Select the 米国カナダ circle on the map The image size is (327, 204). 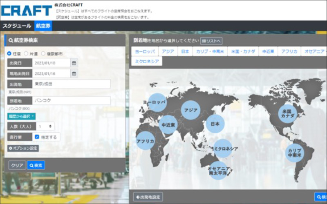(x=288, y=114)
